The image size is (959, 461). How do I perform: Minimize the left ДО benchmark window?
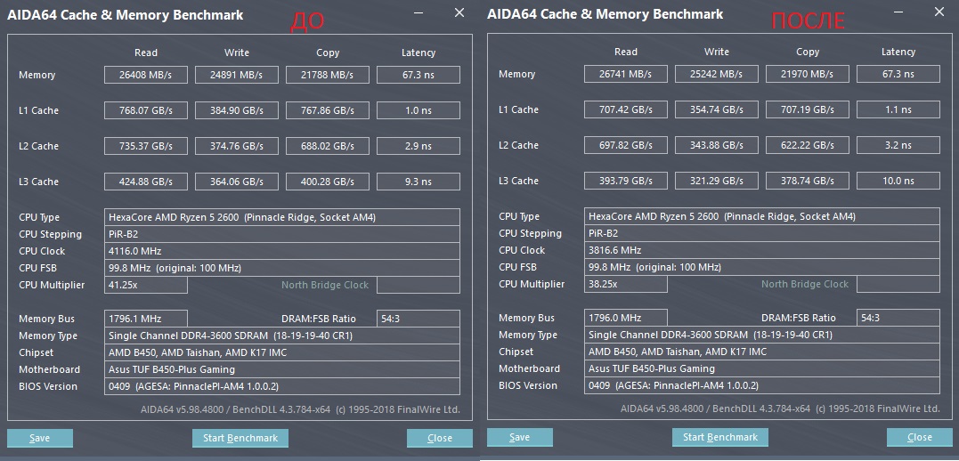click(419, 13)
